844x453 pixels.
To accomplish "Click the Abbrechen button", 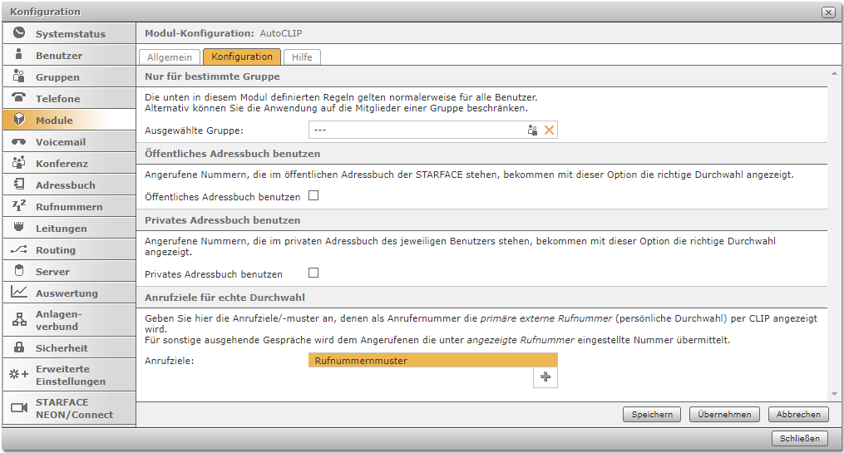I will pyautogui.click(x=798, y=414).
